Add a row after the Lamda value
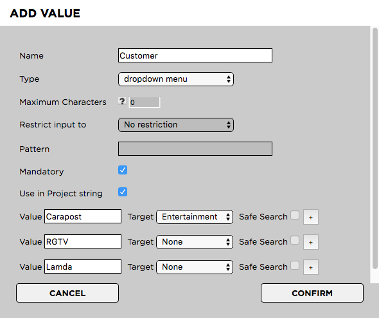Image resolution: width=379 pixels, height=318 pixels. 311,267
